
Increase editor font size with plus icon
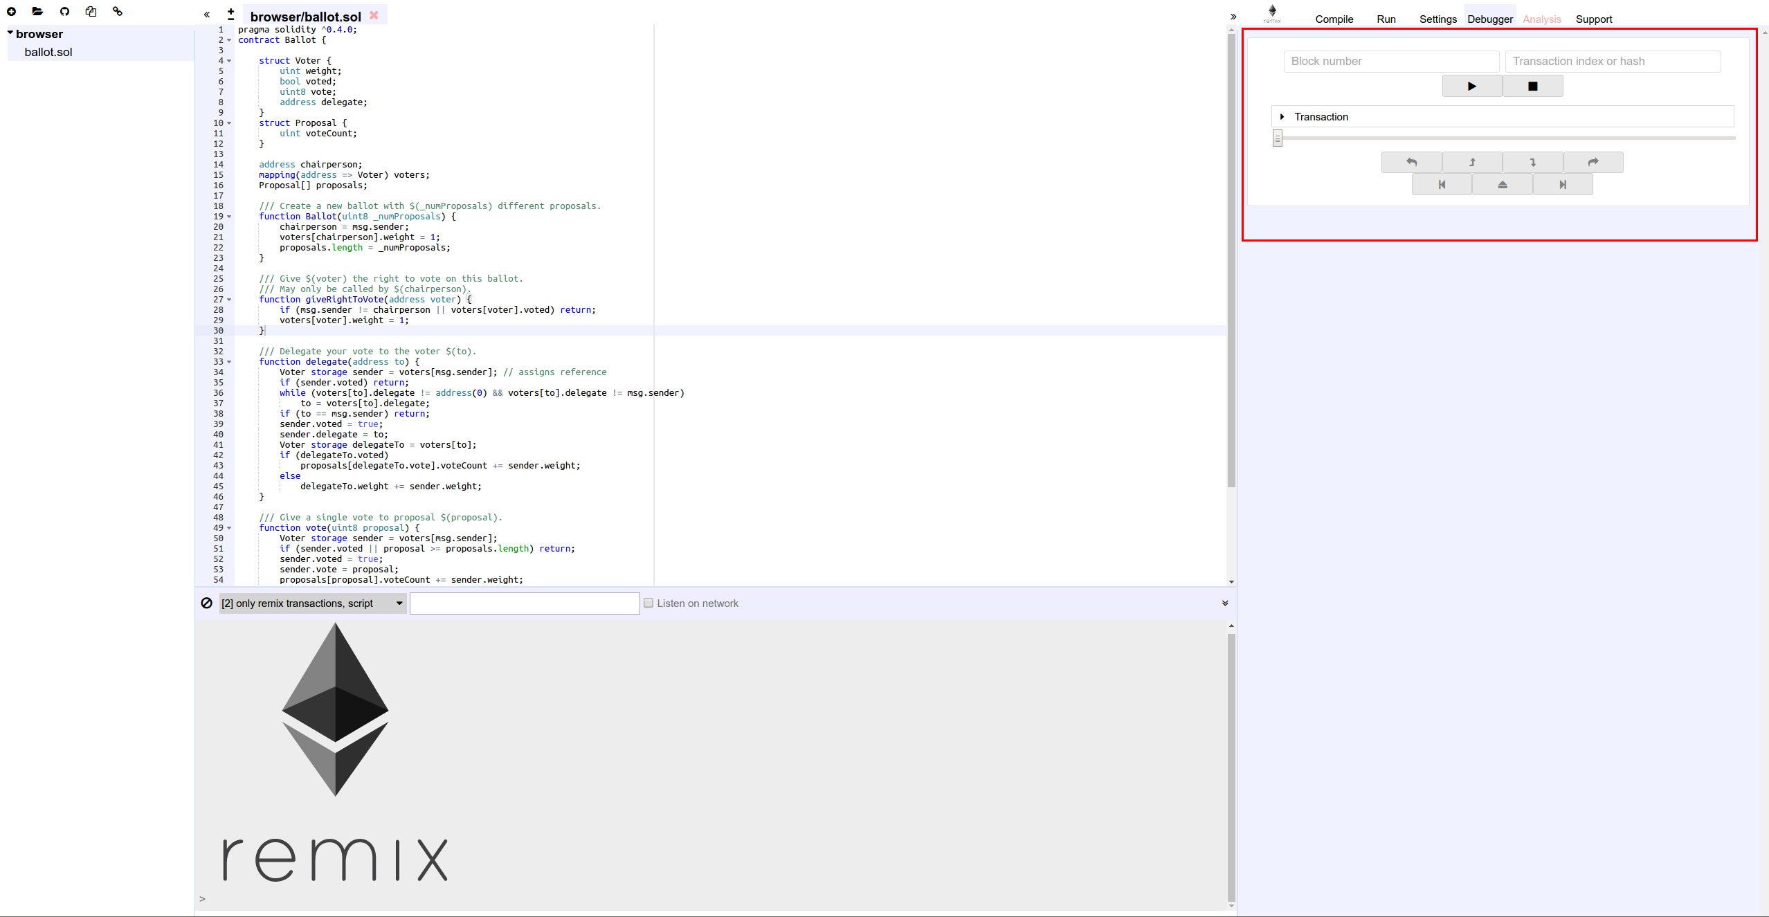pos(231,10)
